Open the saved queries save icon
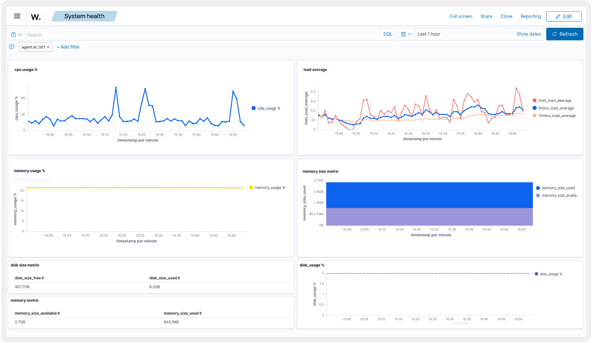The image size is (592, 343). 13,34
